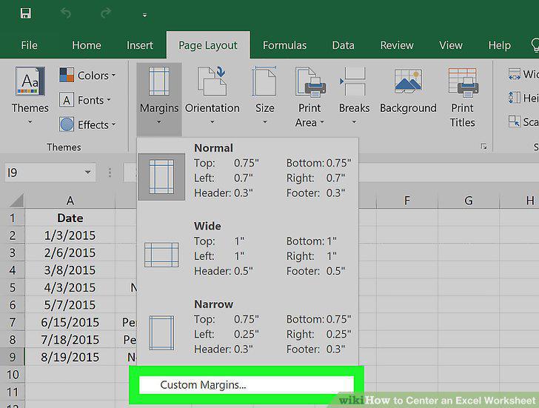Open Page Setup dialog launcher
The width and height of the screenshot is (539, 408).
(x=484, y=147)
